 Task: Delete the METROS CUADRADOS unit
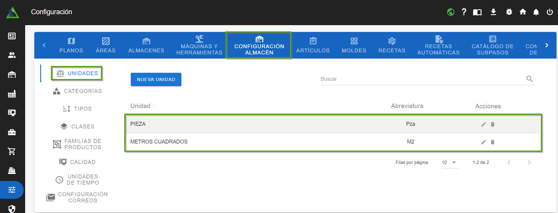click(x=493, y=142)
